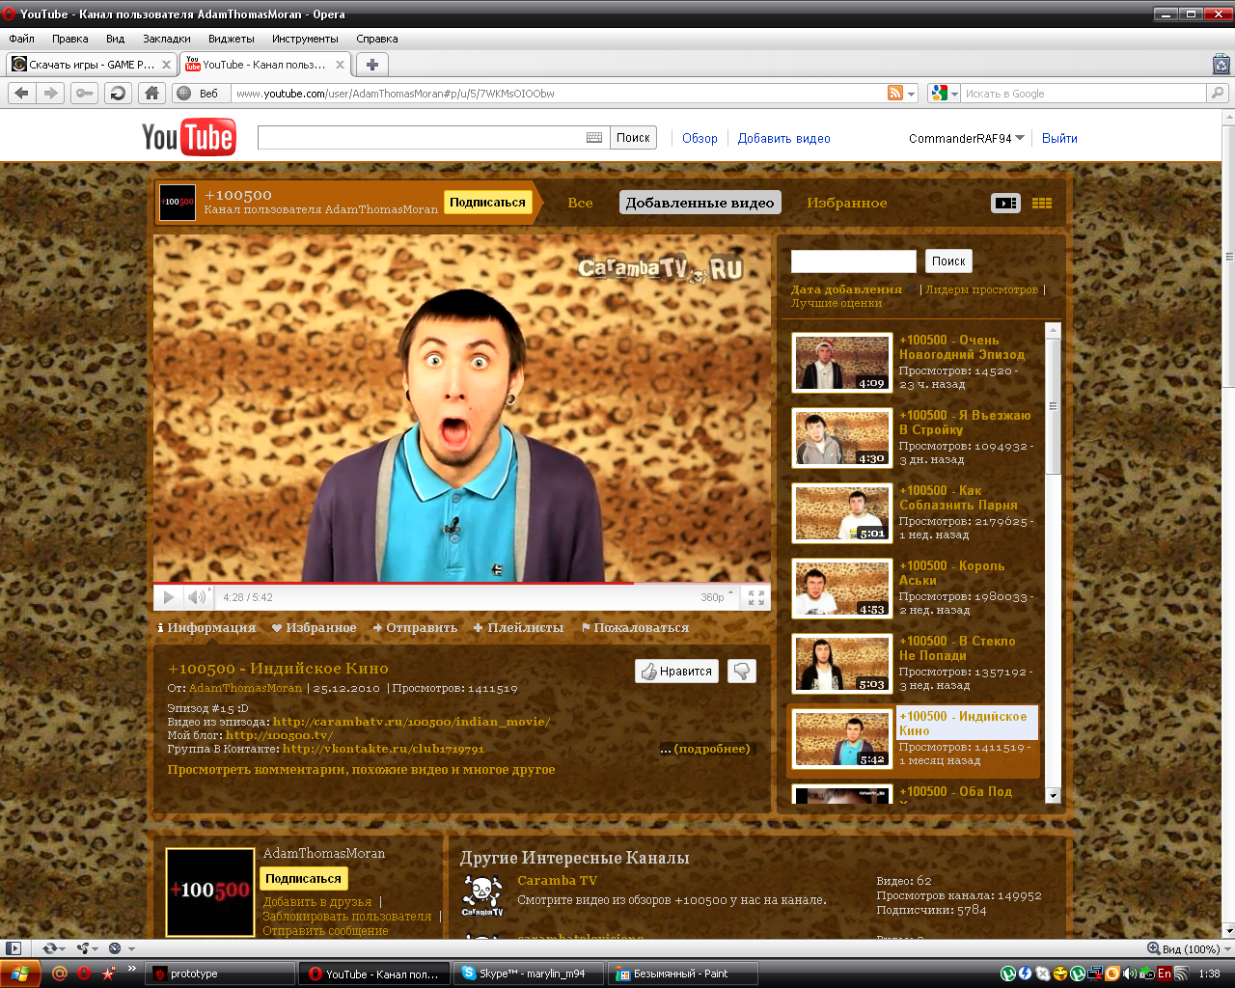Open the Плейлисты tab under video

pyautogui.click(x=518, y=628)
